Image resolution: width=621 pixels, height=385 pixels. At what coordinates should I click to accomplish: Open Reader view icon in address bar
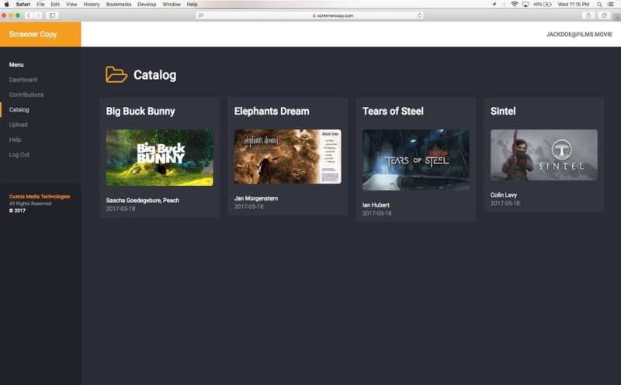(x=201, y=15)
